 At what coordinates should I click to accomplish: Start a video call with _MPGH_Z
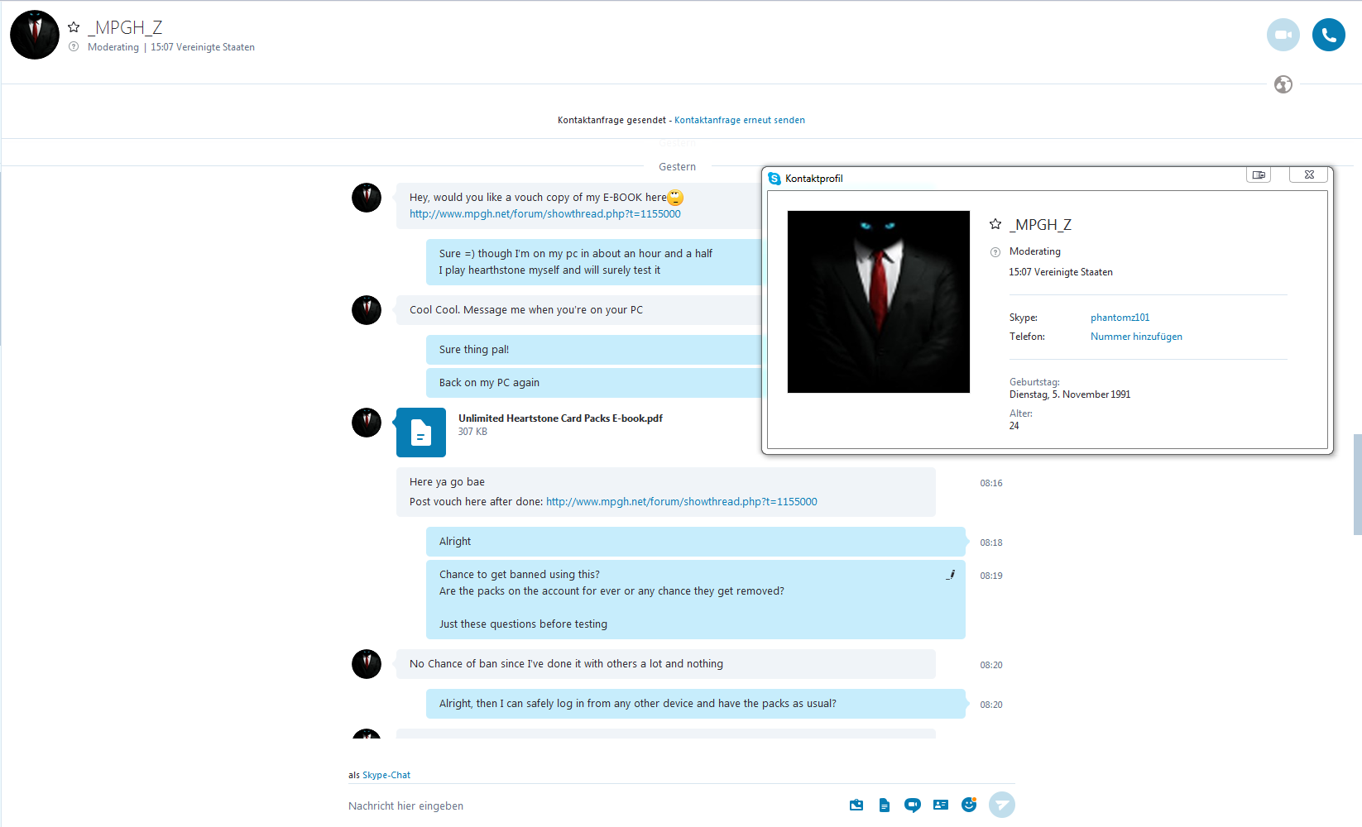pos(1283,35)
